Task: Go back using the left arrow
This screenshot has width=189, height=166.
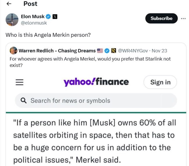Action: point(9,4)
